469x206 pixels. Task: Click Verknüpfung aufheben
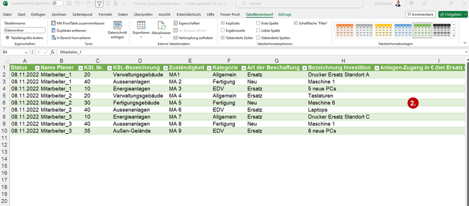193,38
